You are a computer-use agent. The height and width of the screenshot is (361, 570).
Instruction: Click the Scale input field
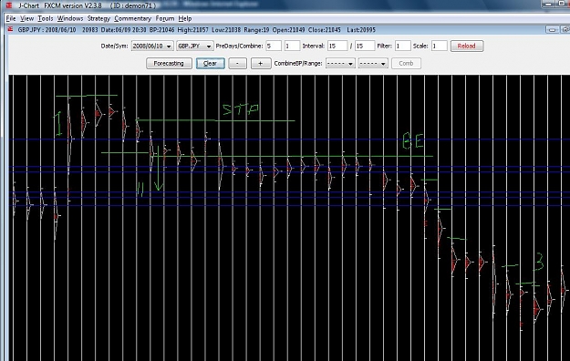440,46
